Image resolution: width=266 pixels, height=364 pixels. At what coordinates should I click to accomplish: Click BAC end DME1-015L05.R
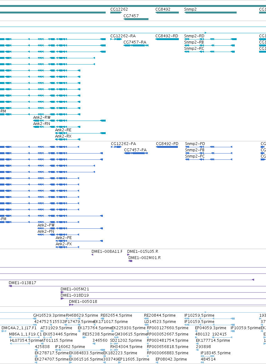(x=143, y=252)
